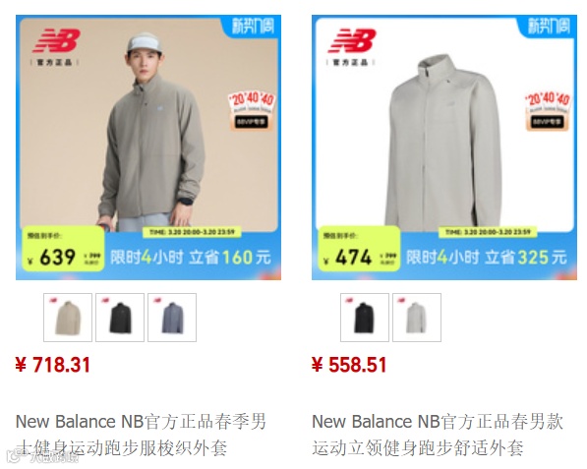Click coupon stickers on second product image

pos(548,110)
